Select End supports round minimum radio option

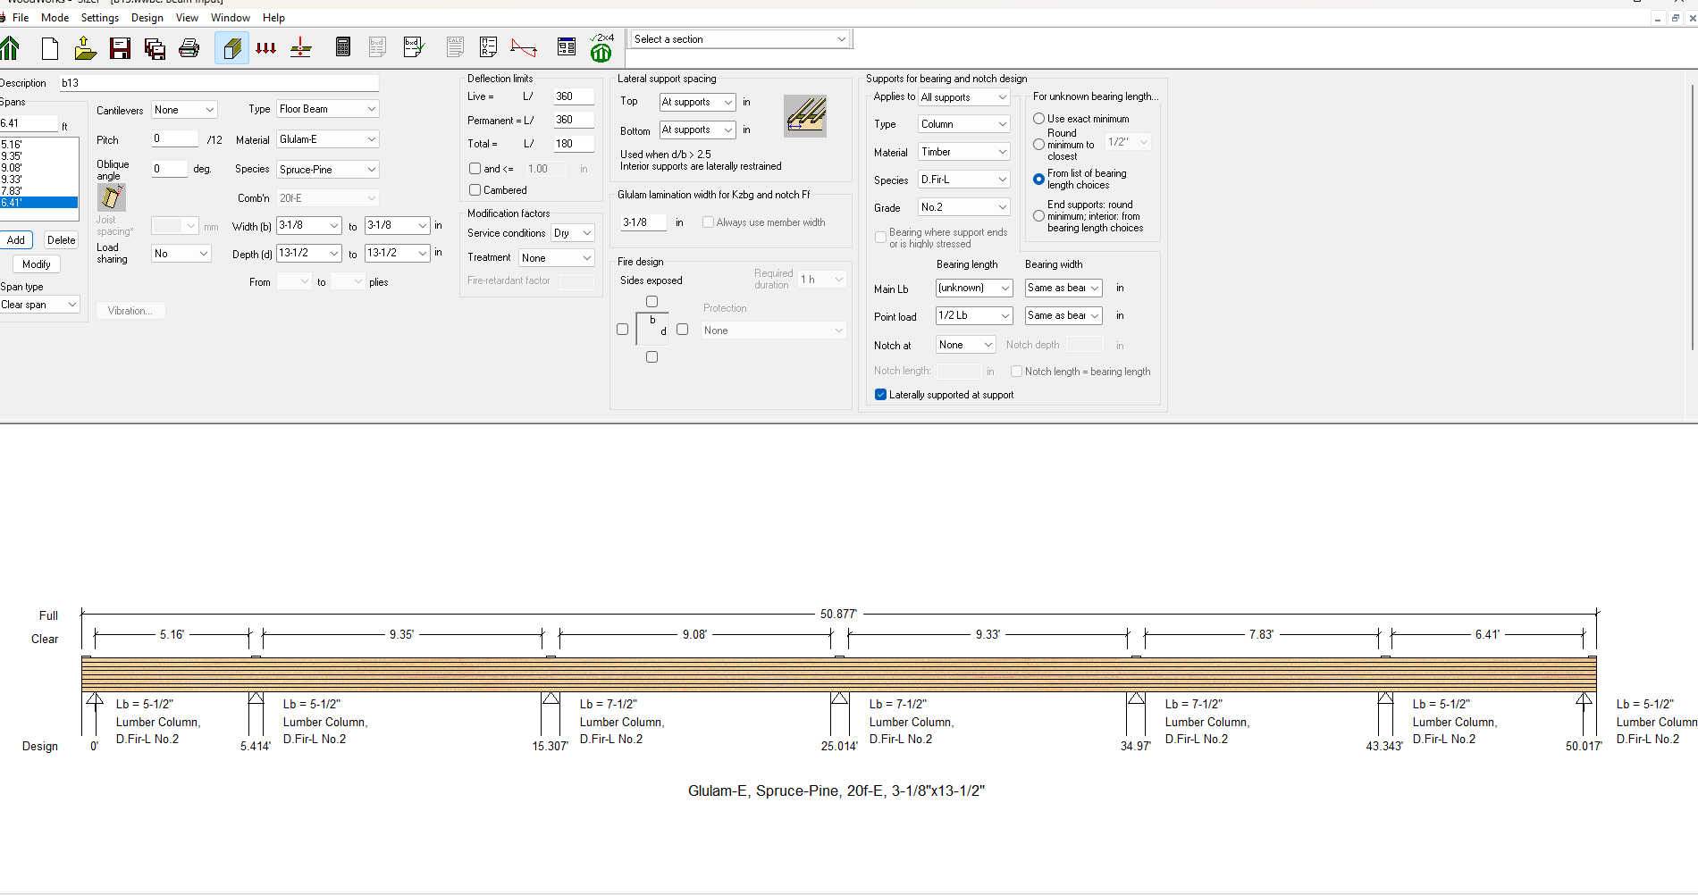coord(1038,216)
